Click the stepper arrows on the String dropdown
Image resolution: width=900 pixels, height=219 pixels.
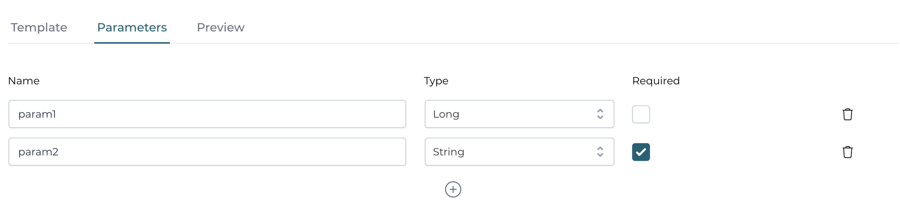click(x=600, y=152)
